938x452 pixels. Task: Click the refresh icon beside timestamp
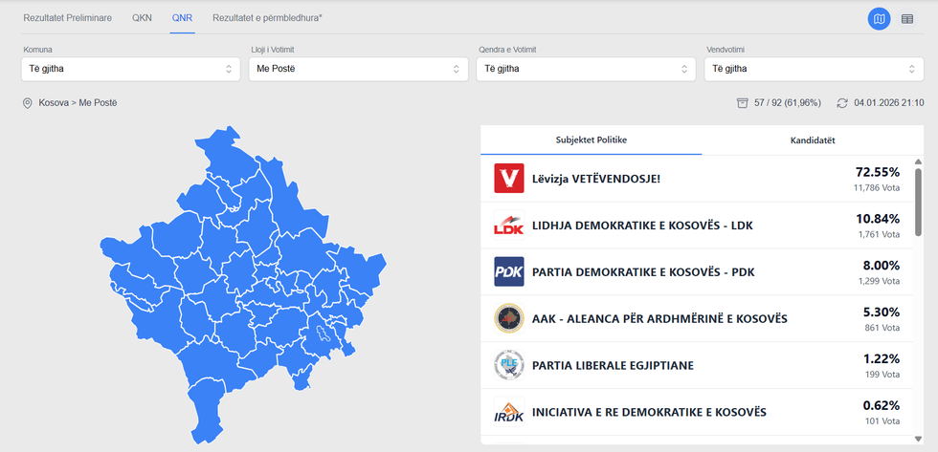point(842,102)
